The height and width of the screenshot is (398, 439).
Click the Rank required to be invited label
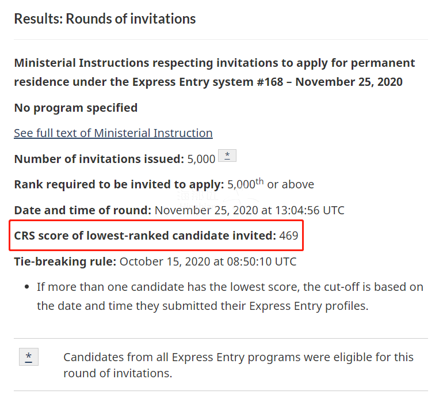(119, 184)
